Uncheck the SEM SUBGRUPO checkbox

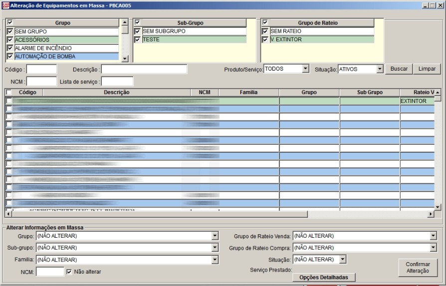(x=137, y=31)
